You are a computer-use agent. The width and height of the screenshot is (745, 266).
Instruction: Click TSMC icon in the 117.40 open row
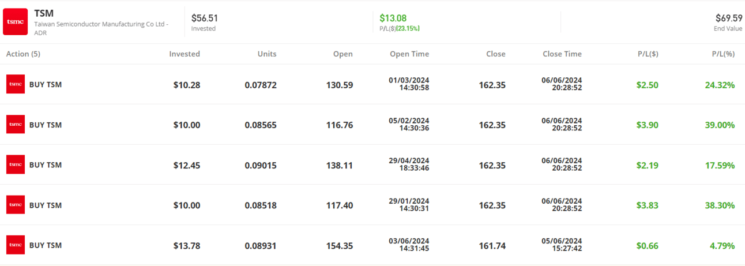[x=16, y=205]
